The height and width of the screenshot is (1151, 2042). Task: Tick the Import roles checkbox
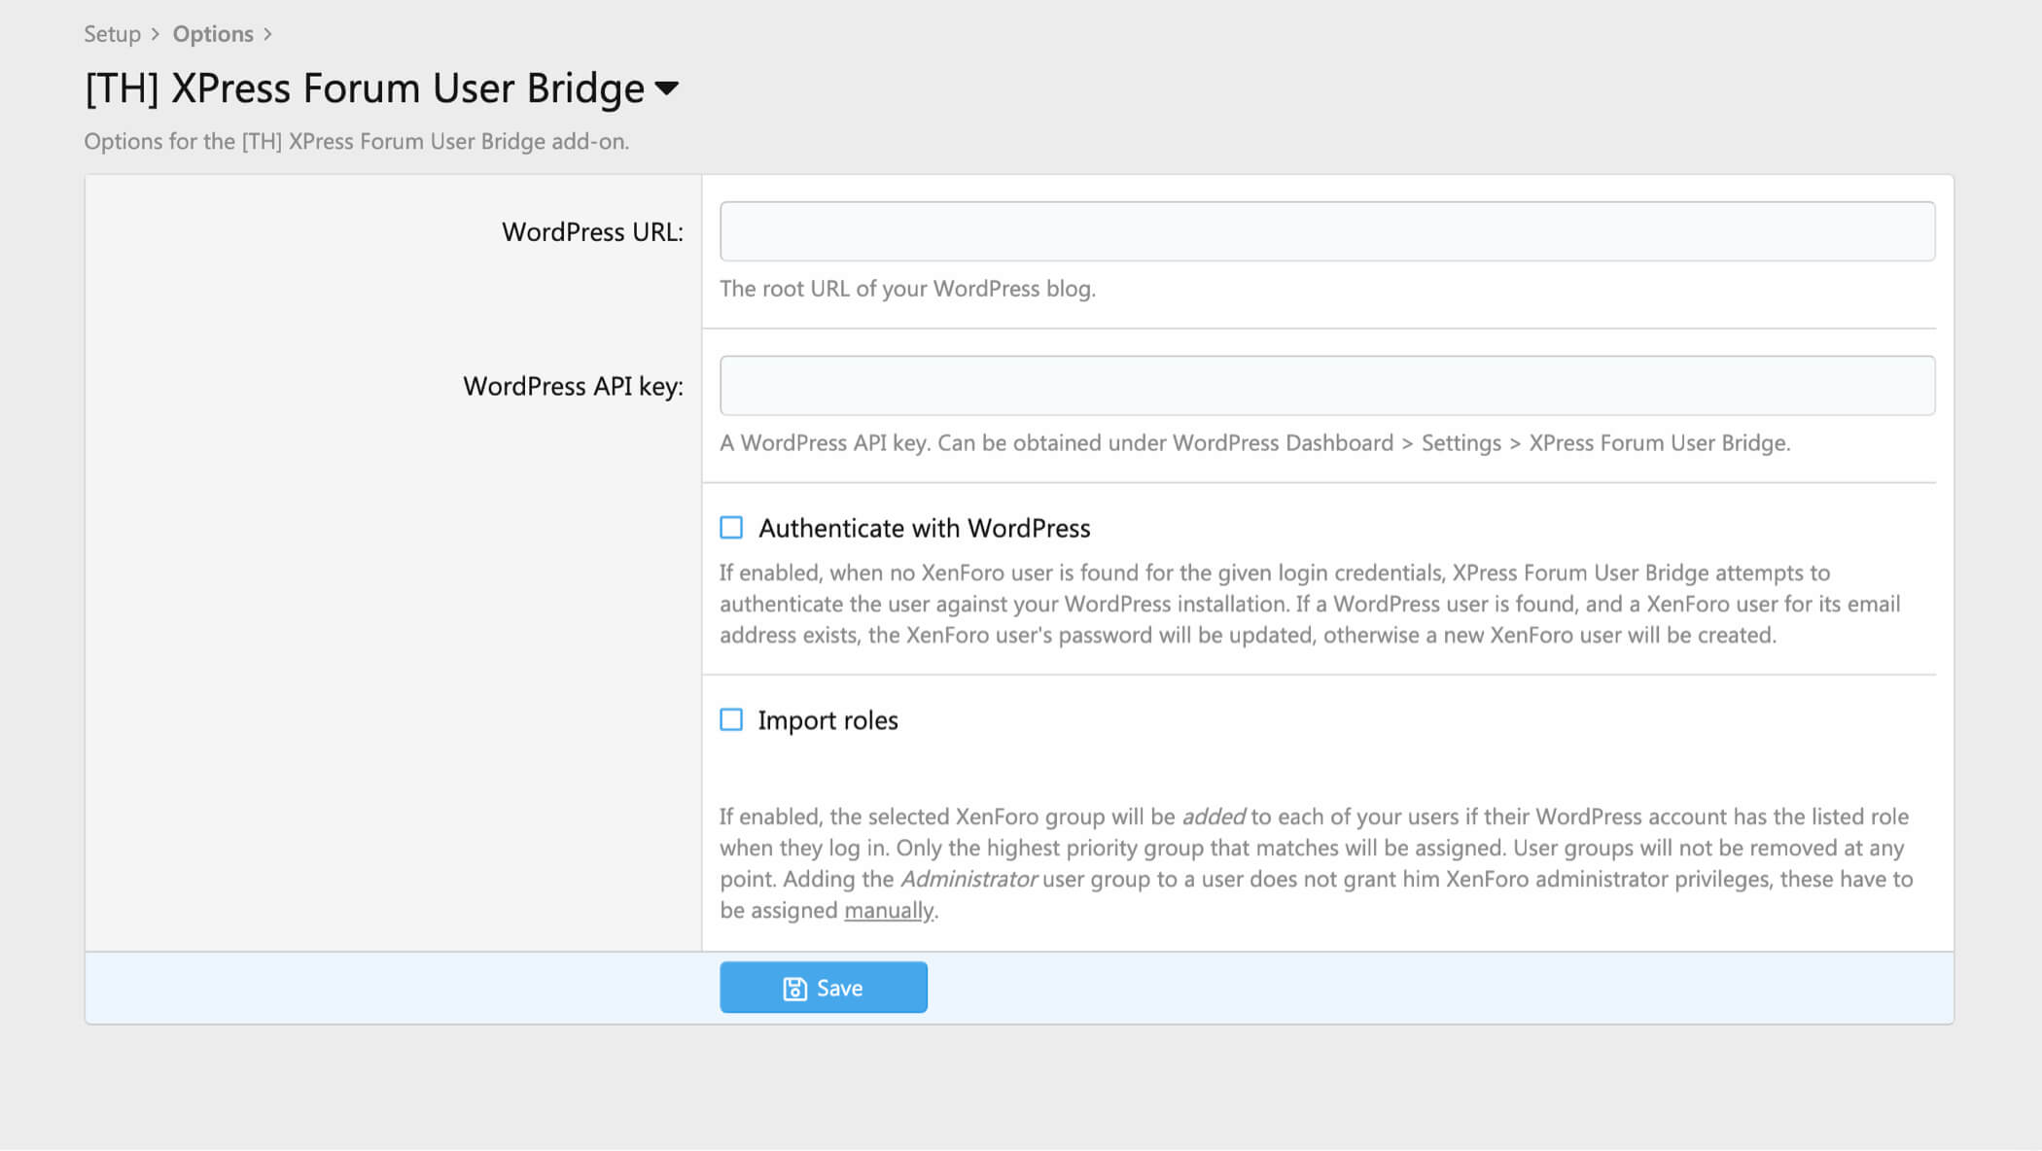coord(731,719)
